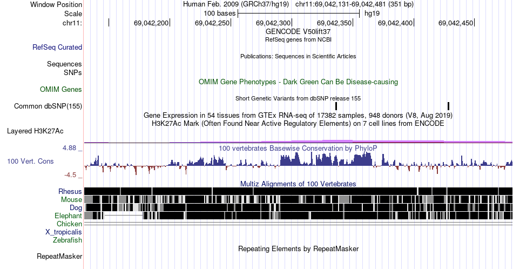
Task: Select the Dog alignment label
Action: pyautogui.click(x=76, y=208)
